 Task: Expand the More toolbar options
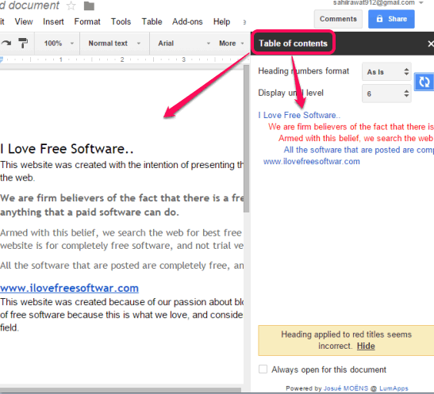(x=232, y=44)
